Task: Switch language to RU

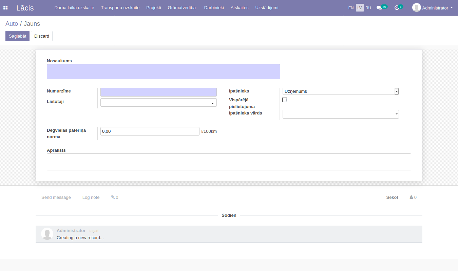Action: pos(368,8)
